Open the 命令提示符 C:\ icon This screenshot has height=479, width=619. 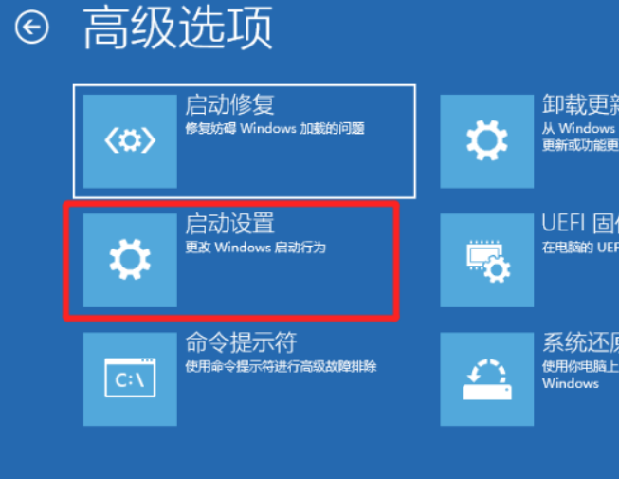point(130,379)
